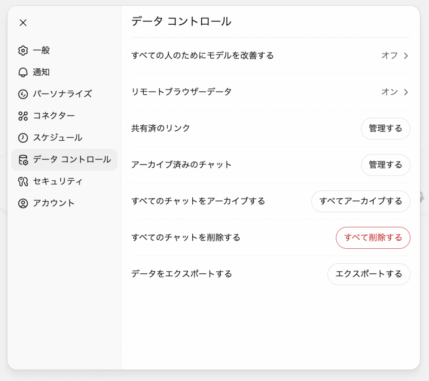This screenshot has width=429, height=381.
Task: Expand chevron beside すべての人のためにモデルを改善する
Action: (406, 56)
